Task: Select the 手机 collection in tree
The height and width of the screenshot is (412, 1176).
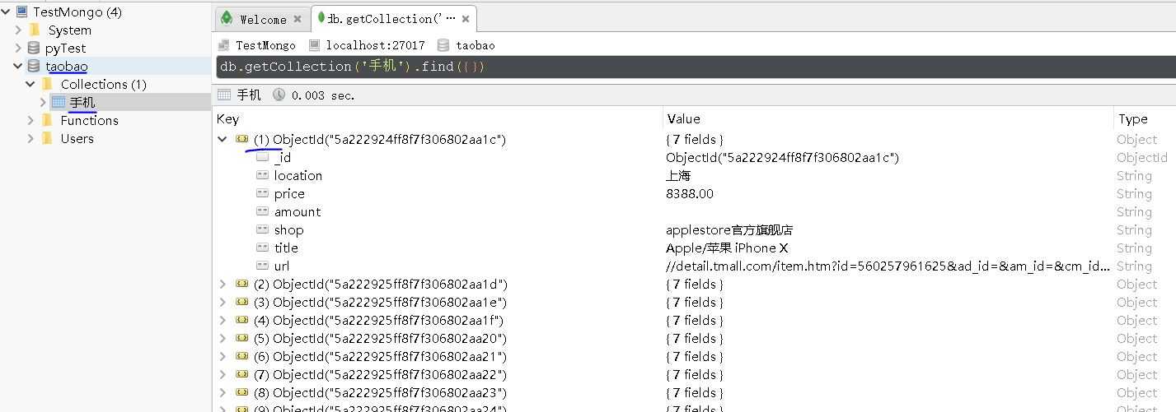Action: pos(82,103)
